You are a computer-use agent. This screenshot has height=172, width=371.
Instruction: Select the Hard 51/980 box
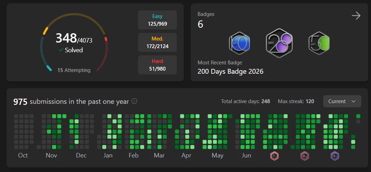157,65
